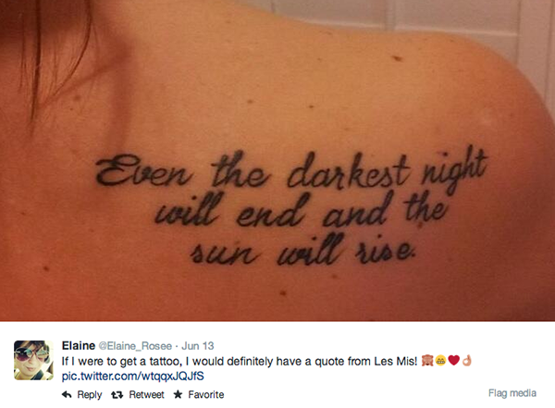This screenshot has height=408, width=555.
Task: Click the 'will end and the' tattoo line
Action: [x=301, y=210]
